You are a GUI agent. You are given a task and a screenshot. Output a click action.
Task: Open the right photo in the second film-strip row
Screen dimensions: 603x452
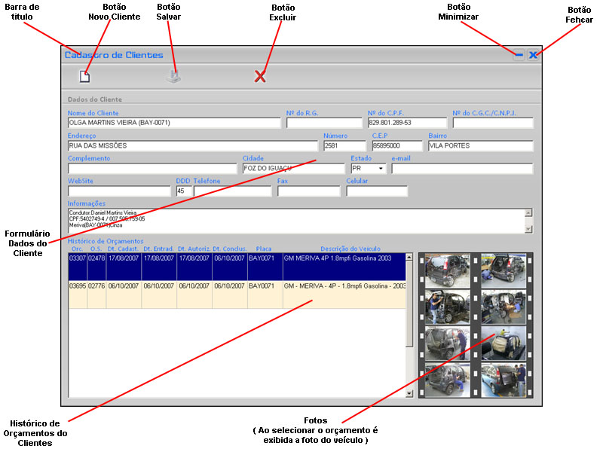point(504,307)
